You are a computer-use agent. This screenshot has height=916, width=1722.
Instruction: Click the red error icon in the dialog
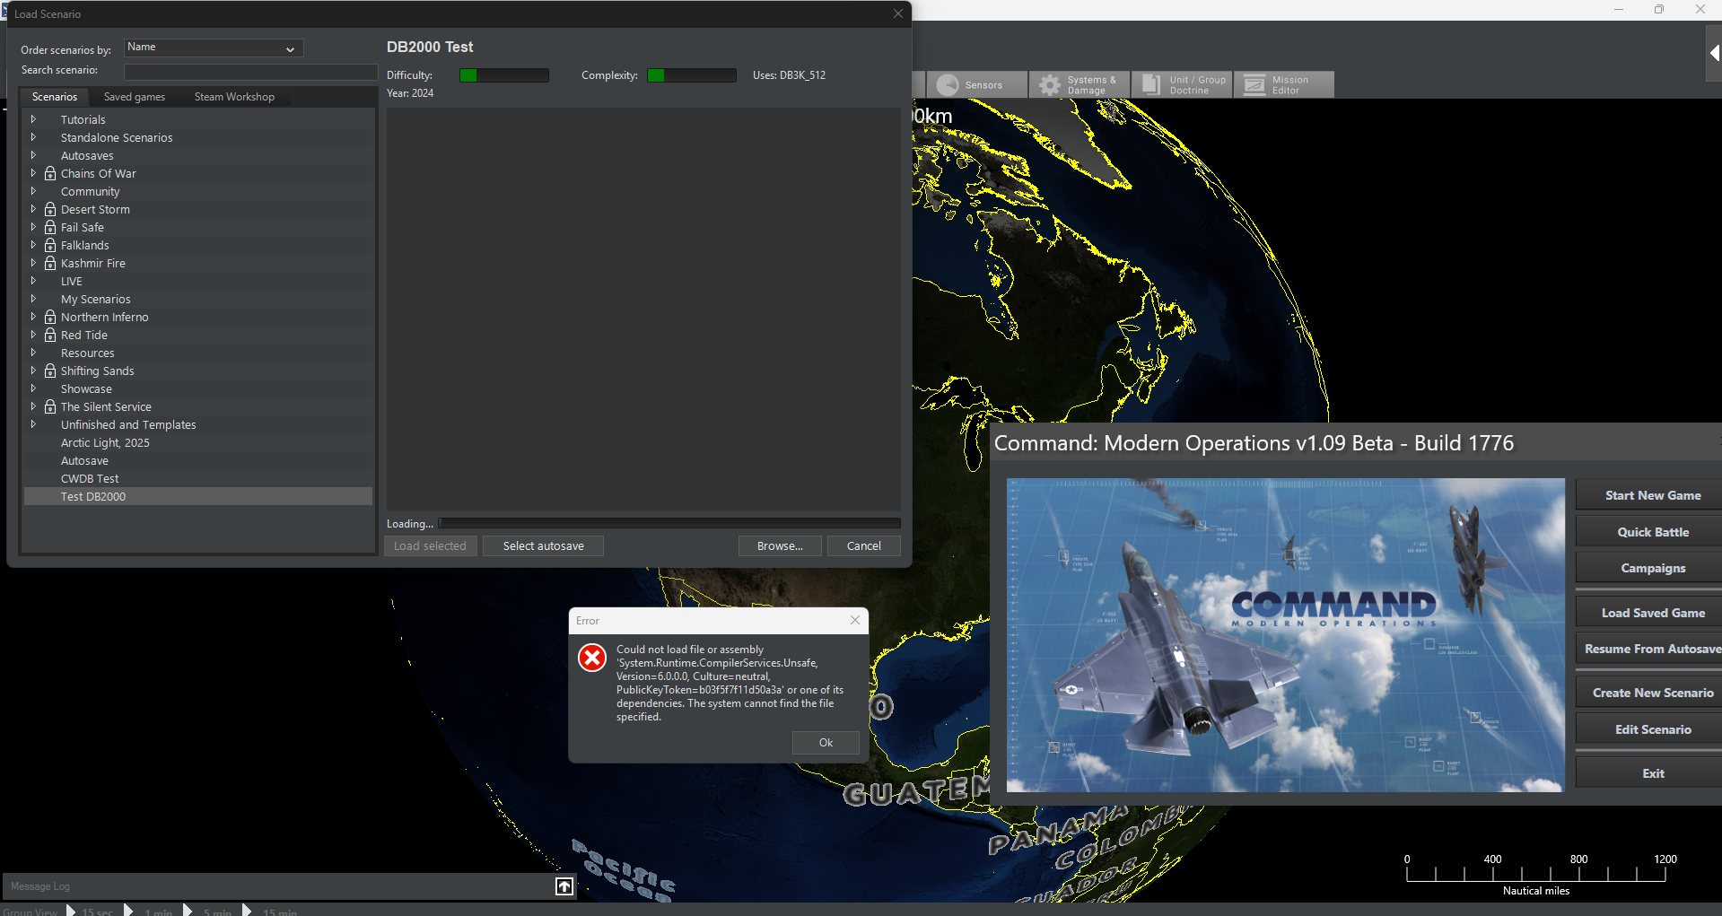pyautogui.click(x=591, y=658)
